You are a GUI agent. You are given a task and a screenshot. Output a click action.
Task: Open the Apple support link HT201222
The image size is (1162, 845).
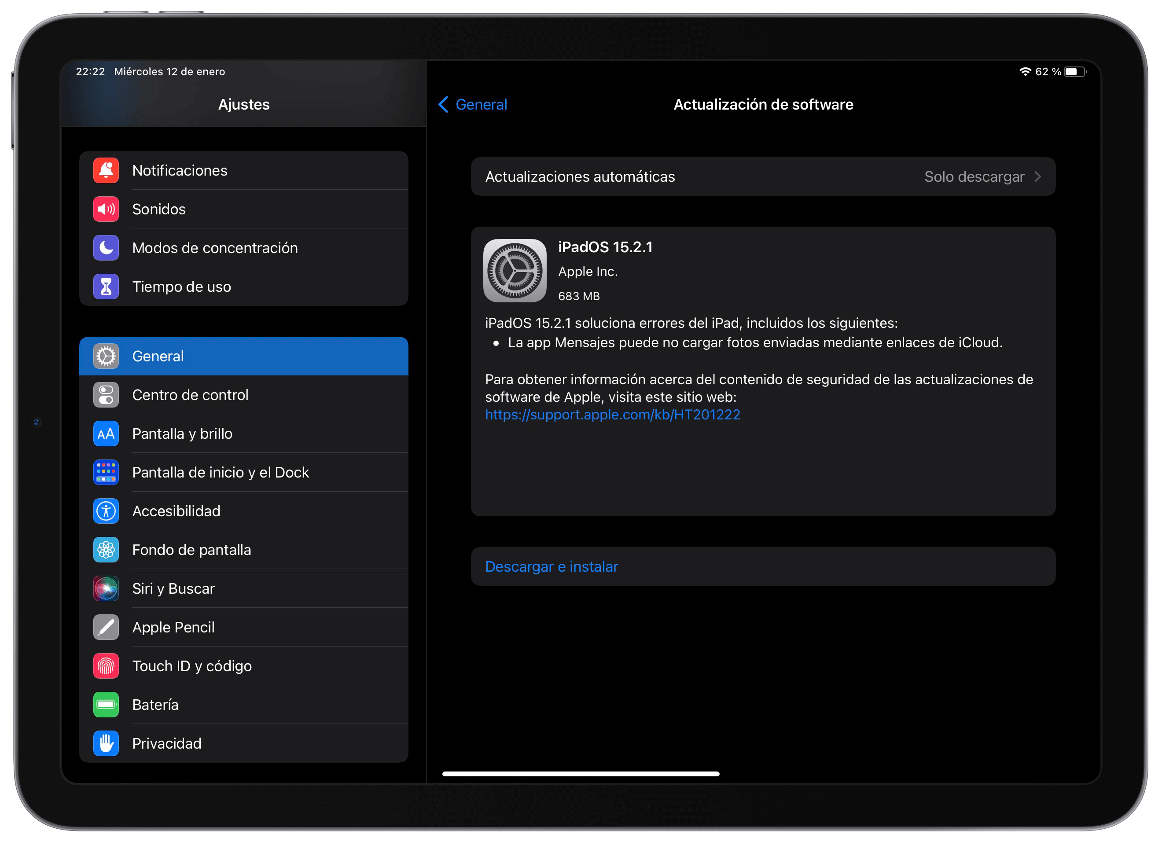pyautogui.click(x=612, y=414)
